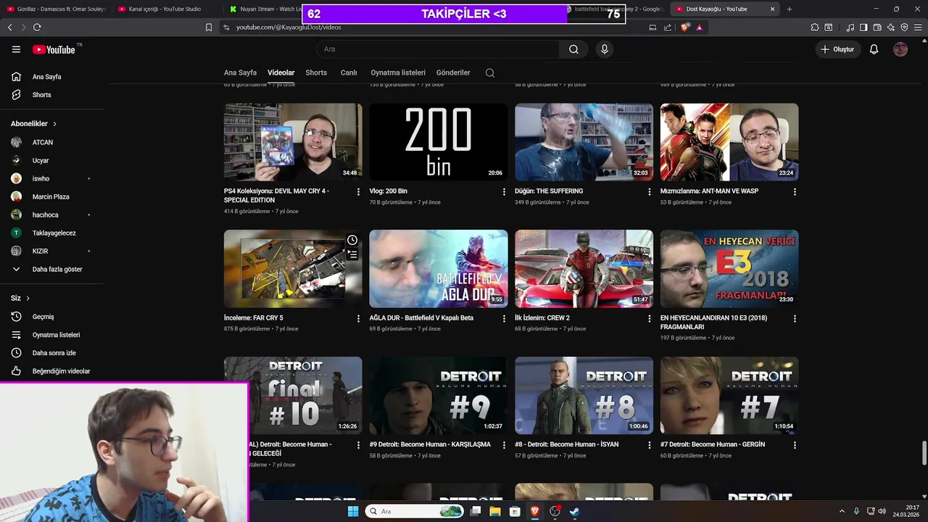
Task: Open Marcin Plaza subscription channel
Action: (x=51, y=196)
